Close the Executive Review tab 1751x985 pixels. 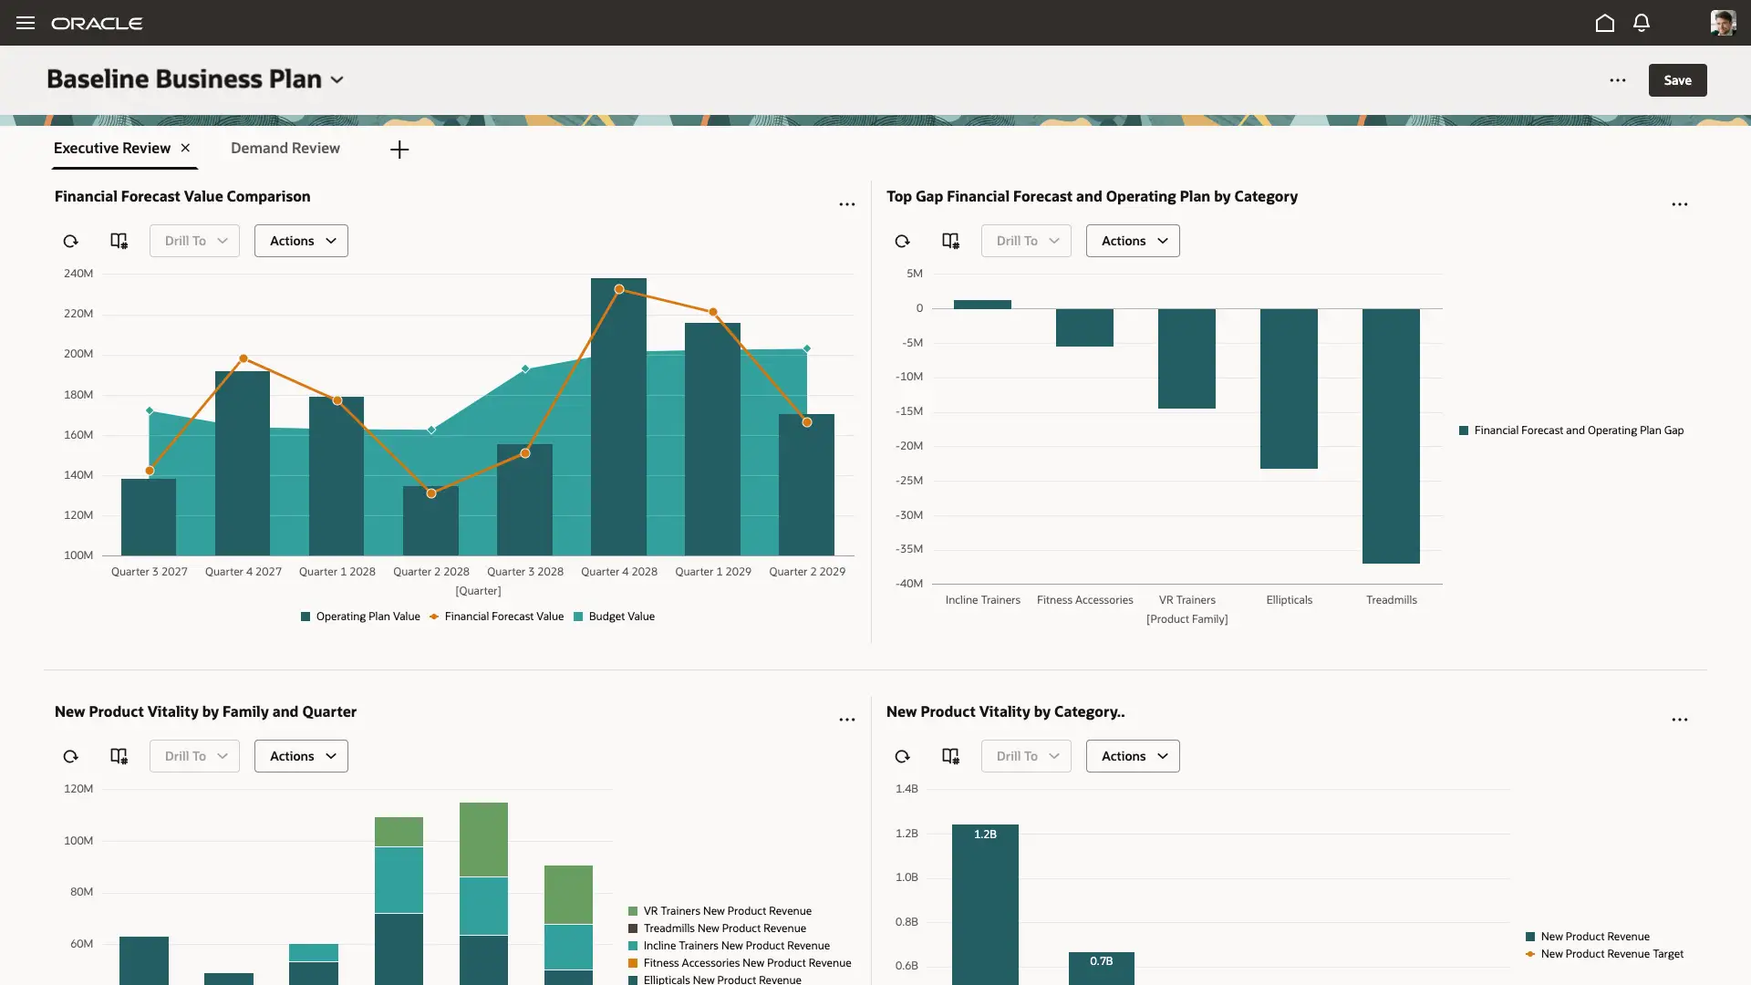click(x=185, y=148)
